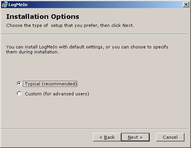The width and height of the screenshot is (191, 148).
Task: Click the word "Next" in the subtitle sentence
Action: click(127, 25)
